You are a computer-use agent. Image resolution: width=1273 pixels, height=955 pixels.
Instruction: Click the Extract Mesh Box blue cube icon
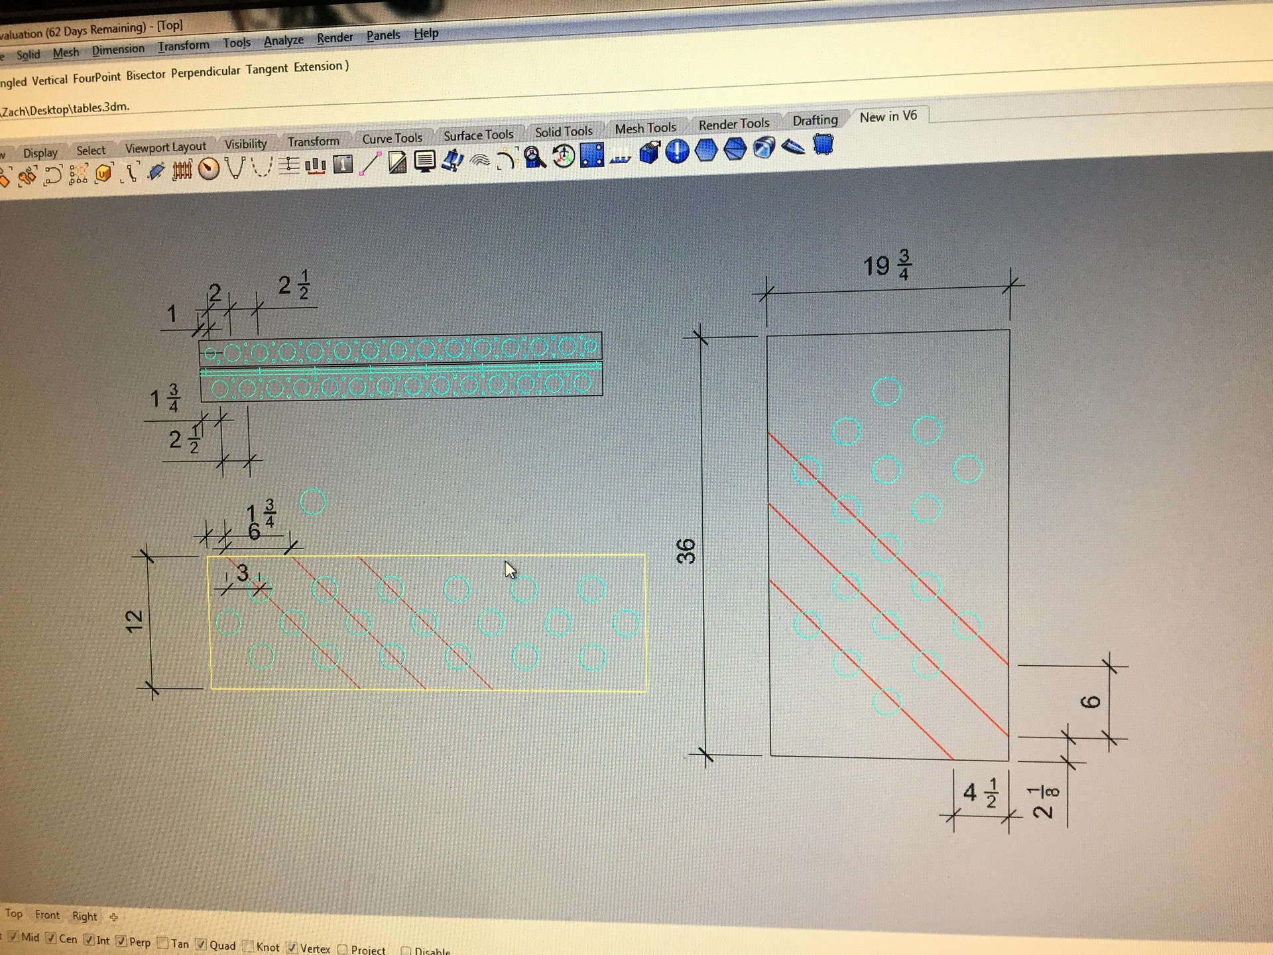[x=649, y=153]
